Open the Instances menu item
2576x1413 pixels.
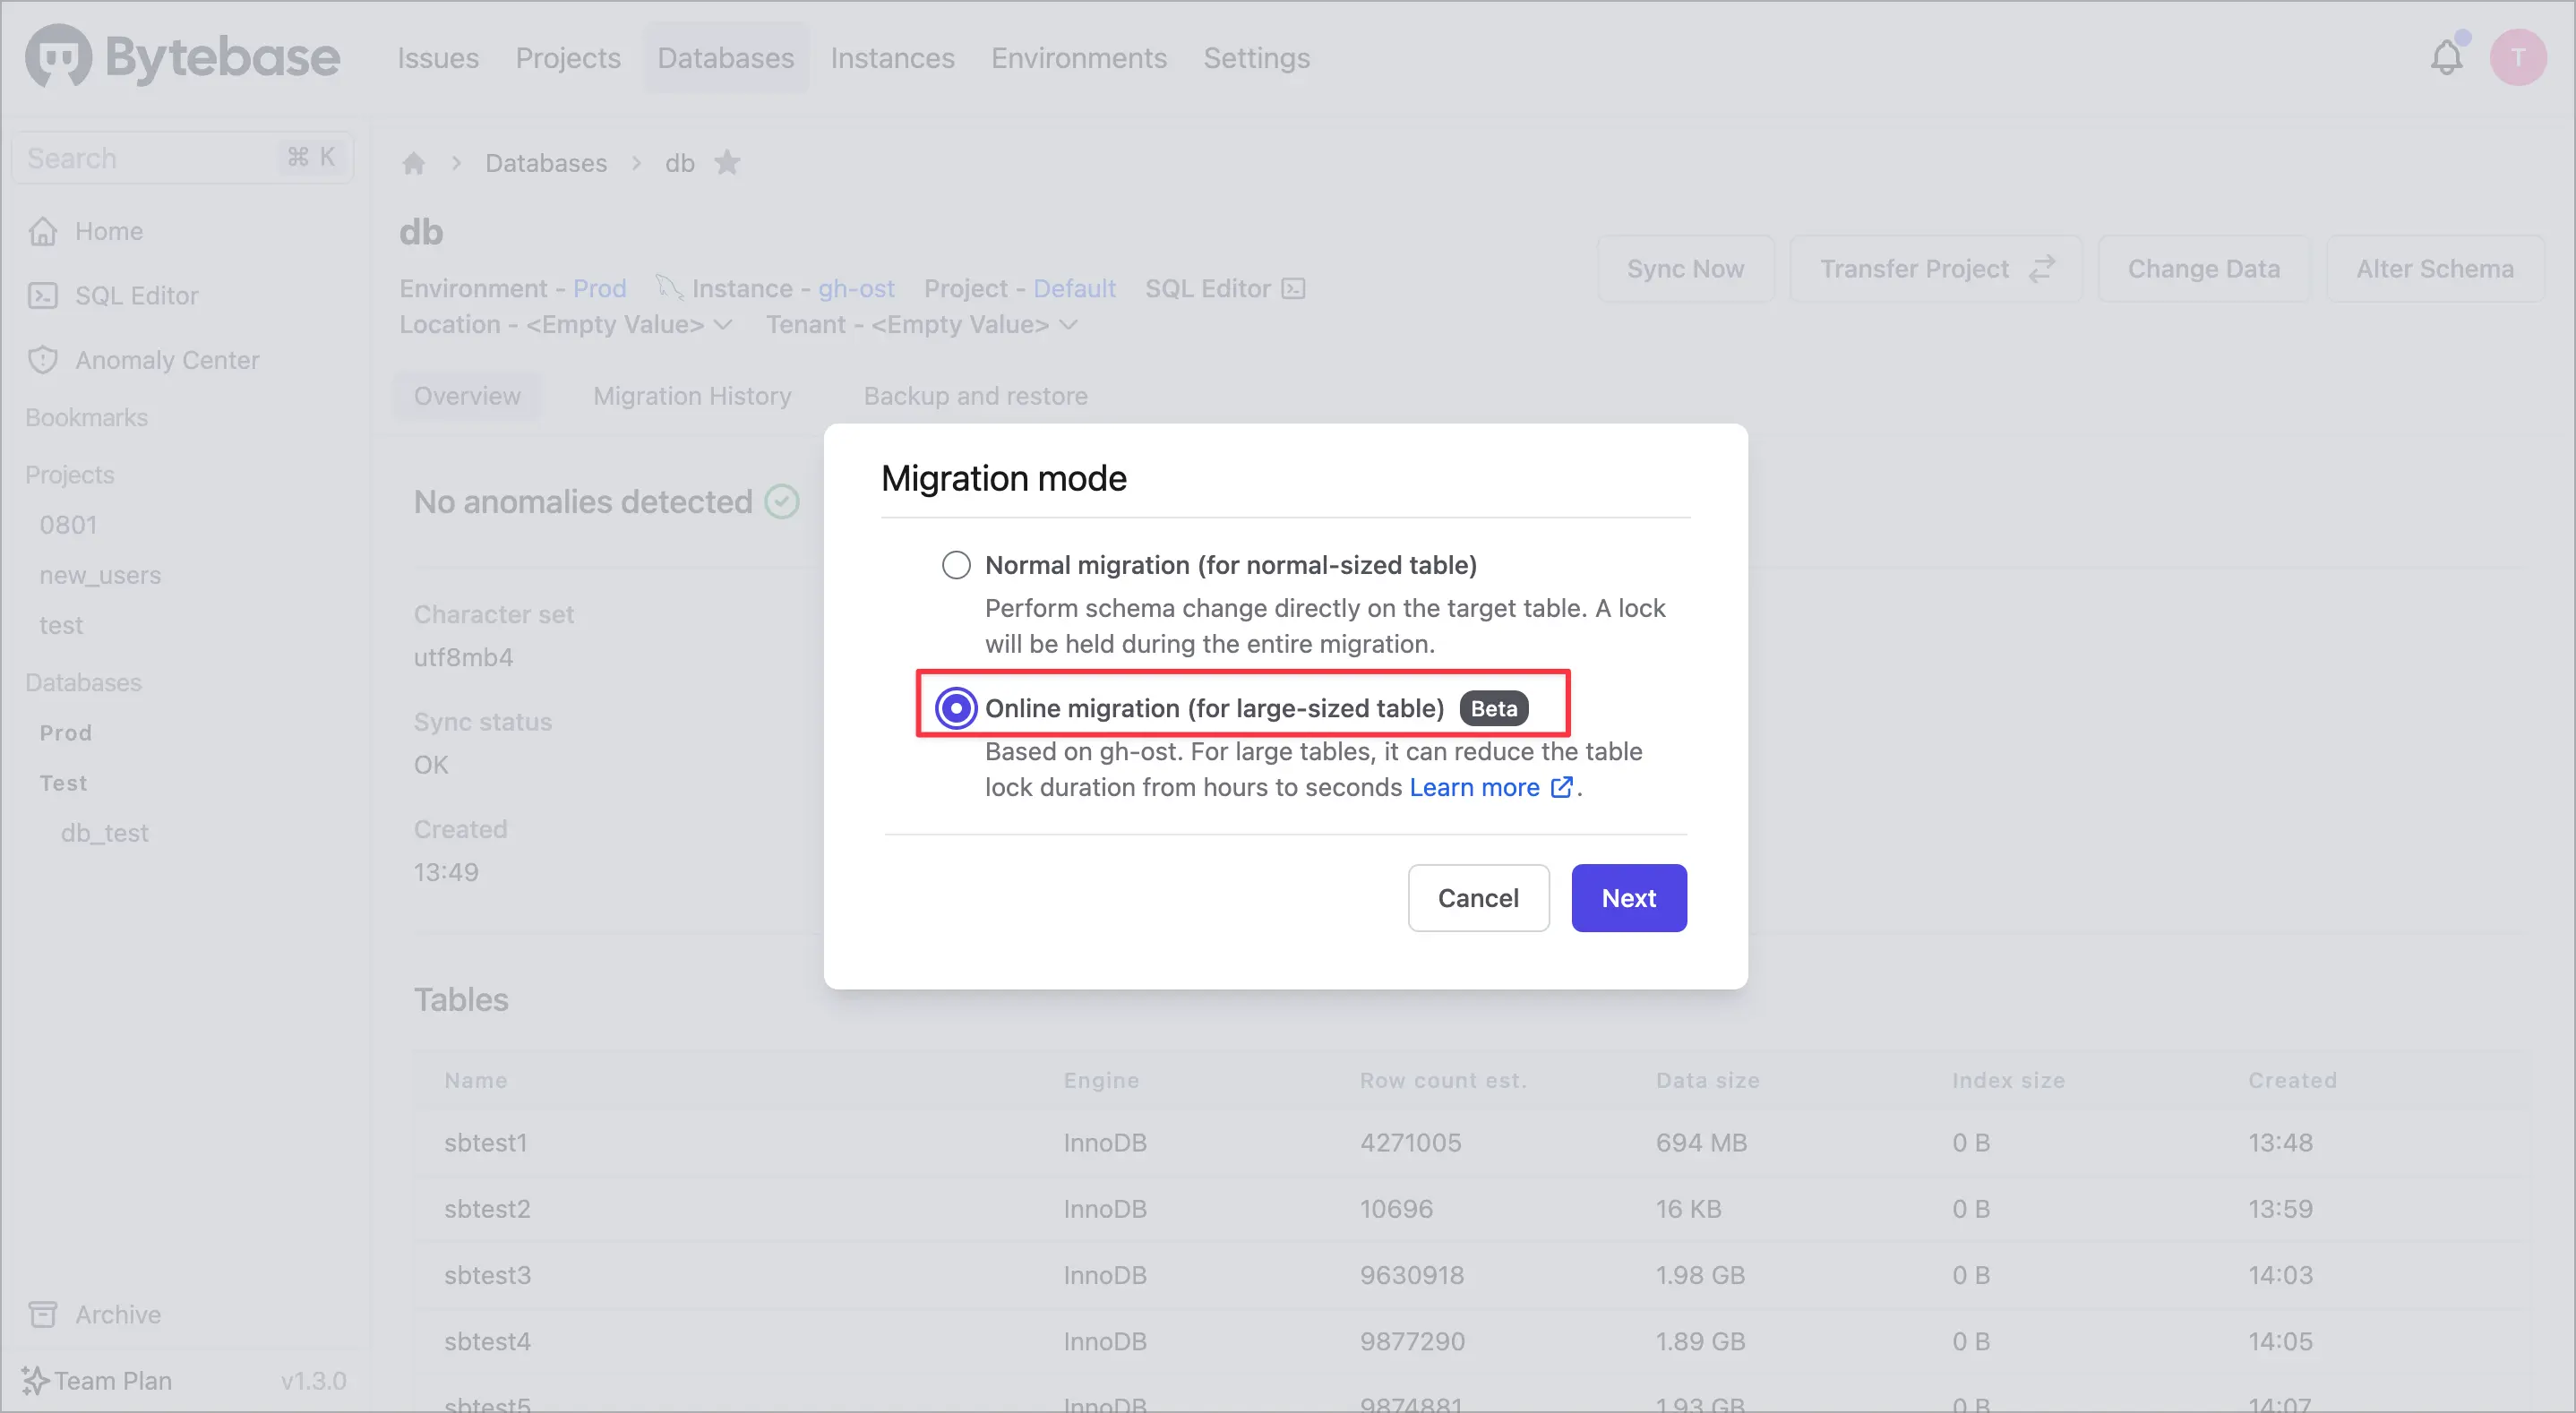pyautogui.click(x=892, y=57)
